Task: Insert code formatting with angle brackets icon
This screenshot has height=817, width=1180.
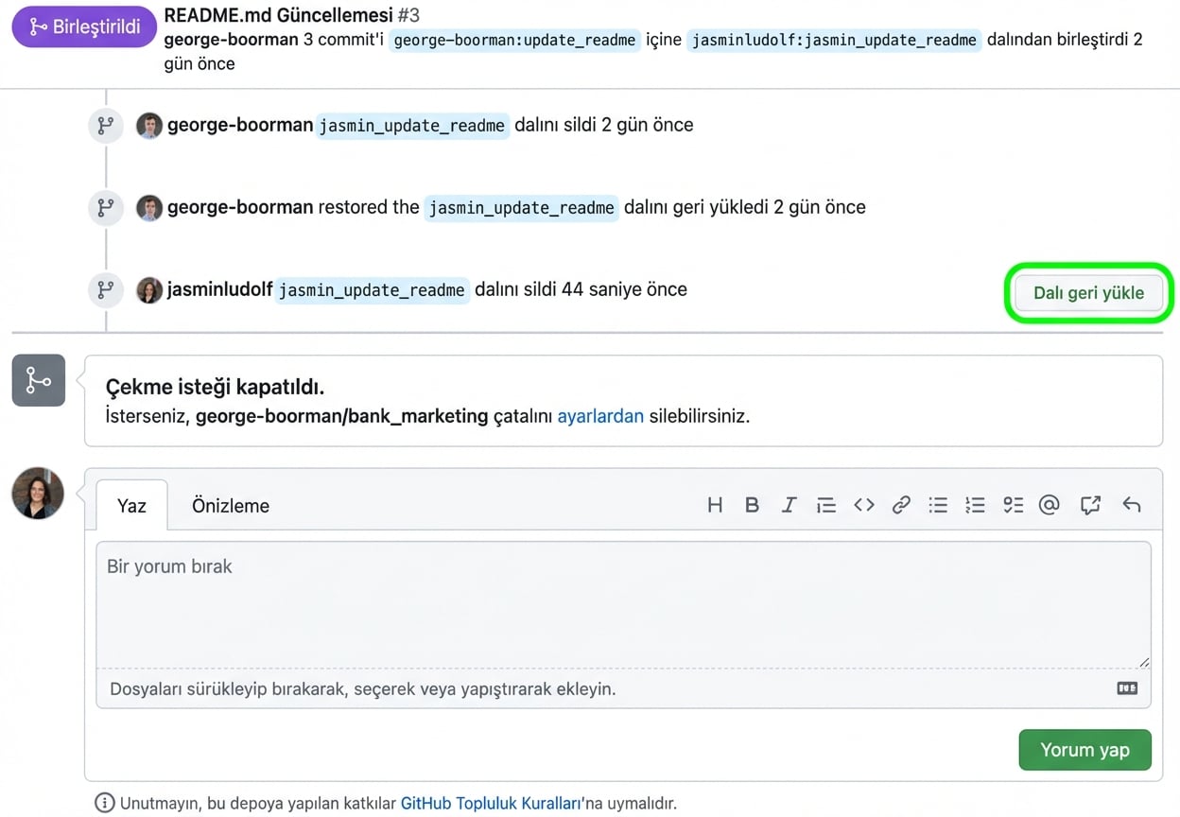Action: (x=864, y=505)
